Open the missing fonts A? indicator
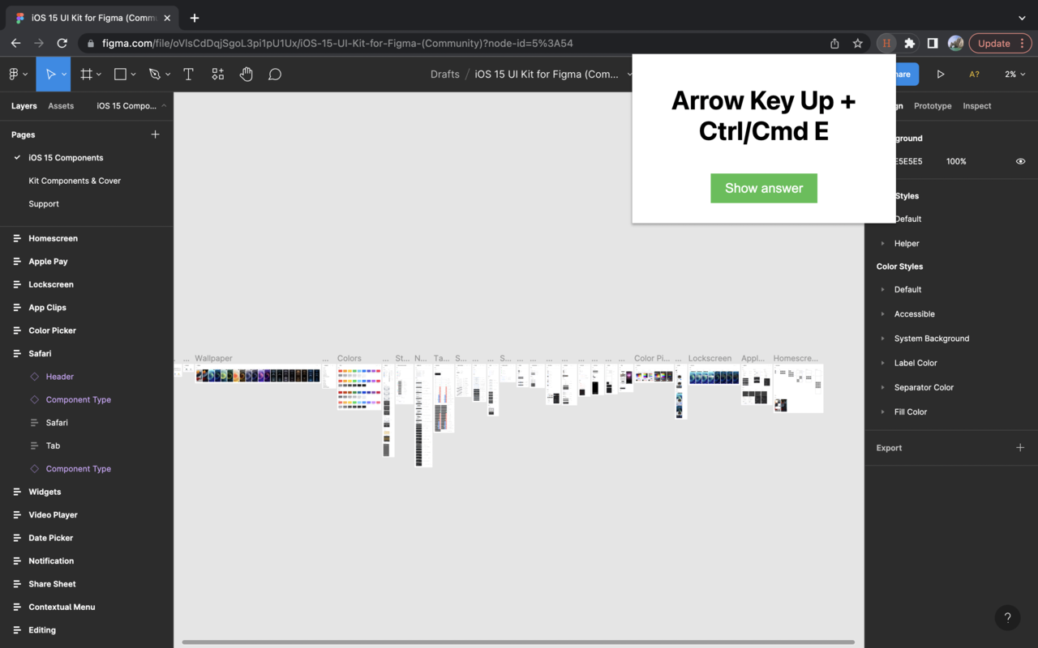Screen dimensions: 1038x648 pos(974,74)
